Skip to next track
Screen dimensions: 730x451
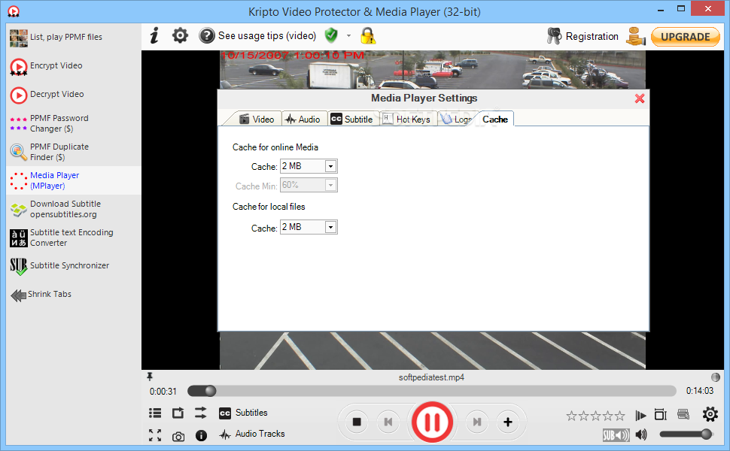(x=476, y=422)
